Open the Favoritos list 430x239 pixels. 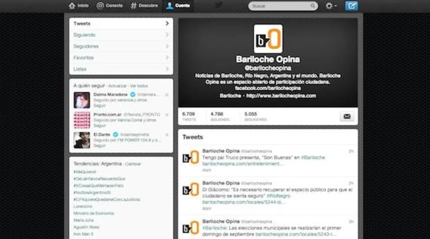(x=121, y=58)
